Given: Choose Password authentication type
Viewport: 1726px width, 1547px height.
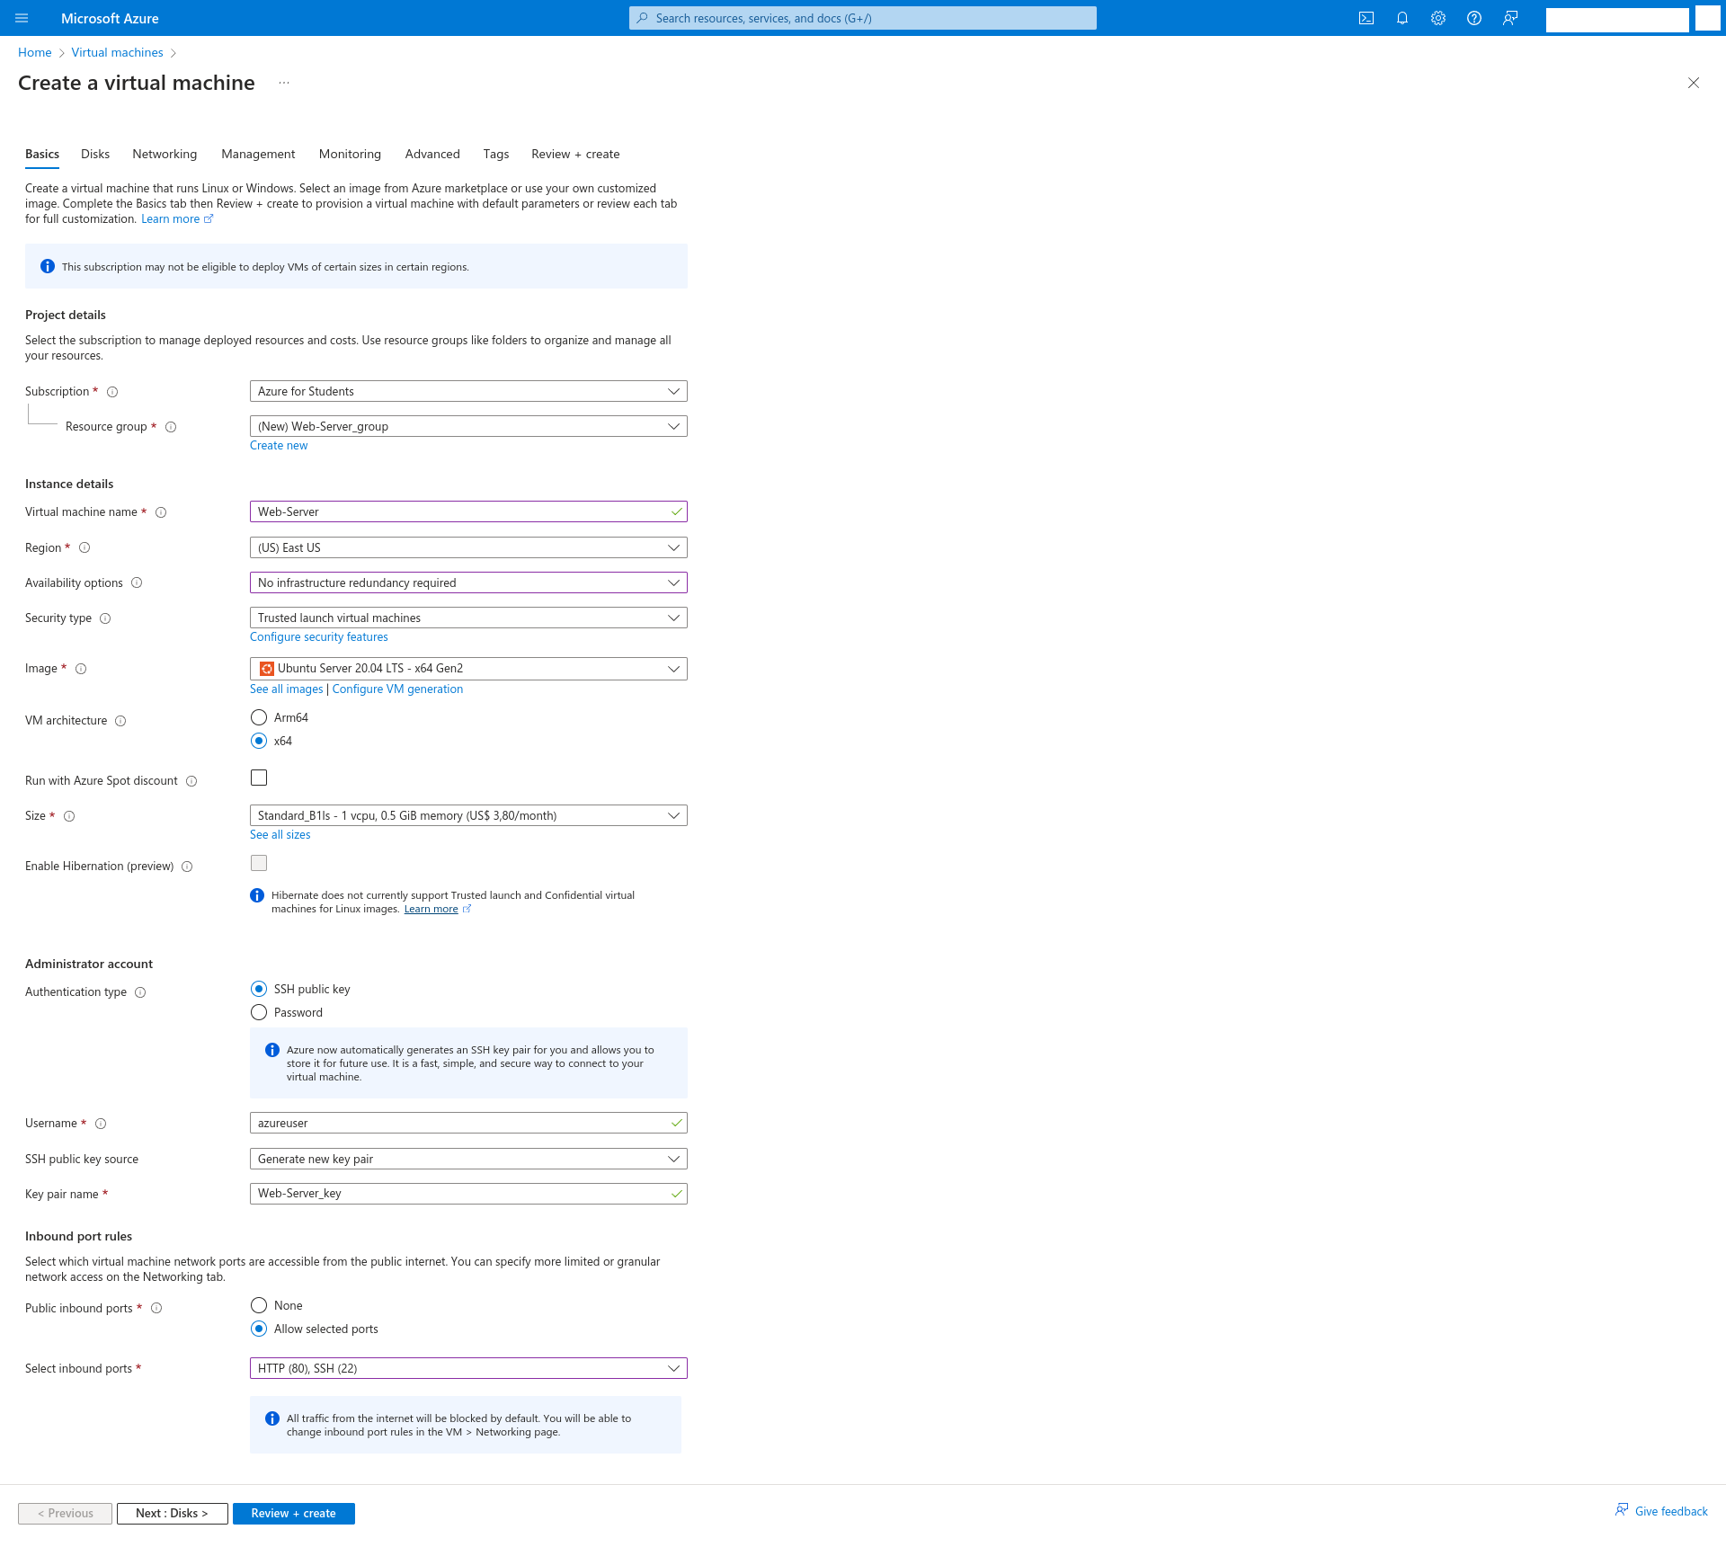Looking at the screenshot, I should (x=259, y=1012).
